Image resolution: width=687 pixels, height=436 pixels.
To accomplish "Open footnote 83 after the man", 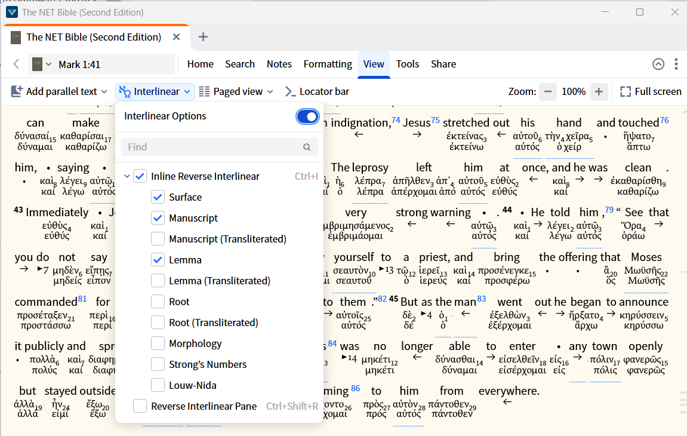I will (482, 299).
